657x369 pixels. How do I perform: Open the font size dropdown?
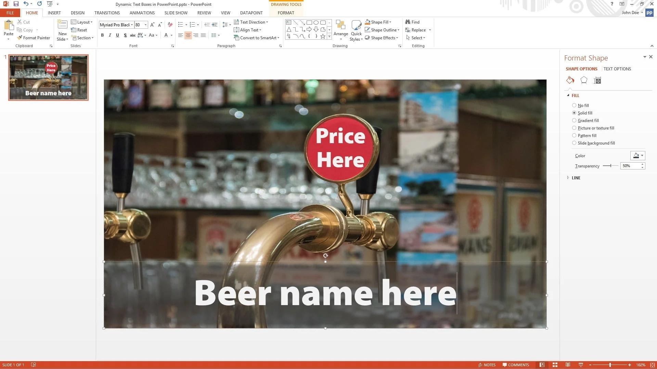145,25
